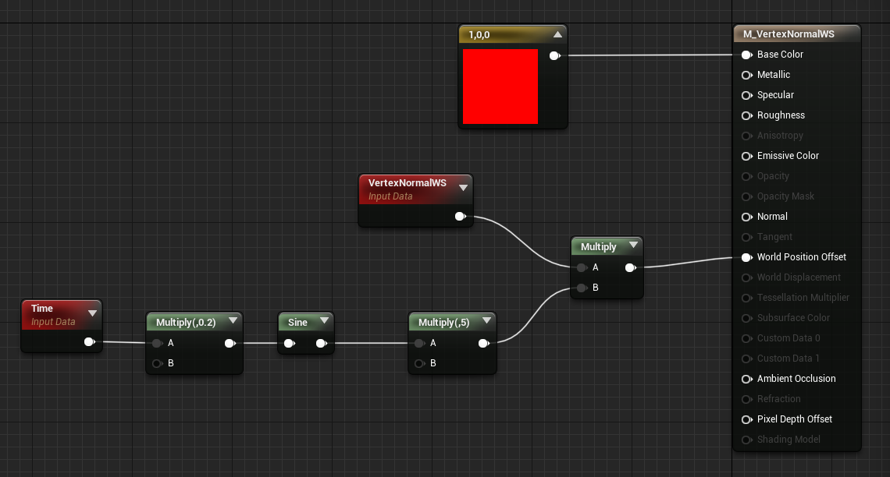Screen dimensions: 890x477
Task: Click the Metallic input pin
Action: 747,75
